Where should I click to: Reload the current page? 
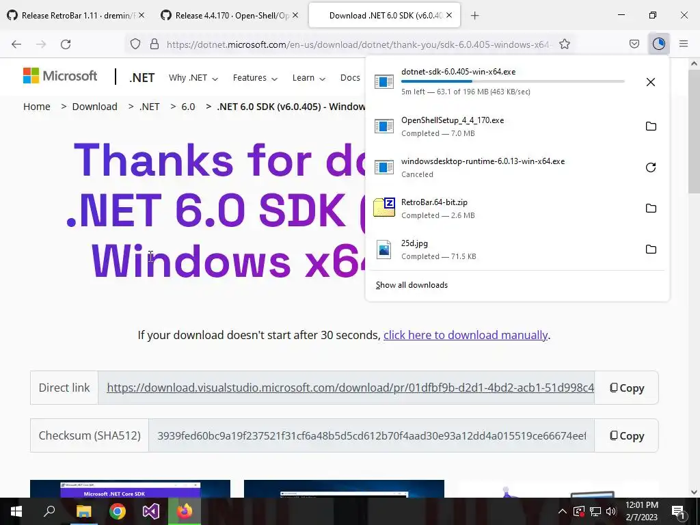click(66, 44)
